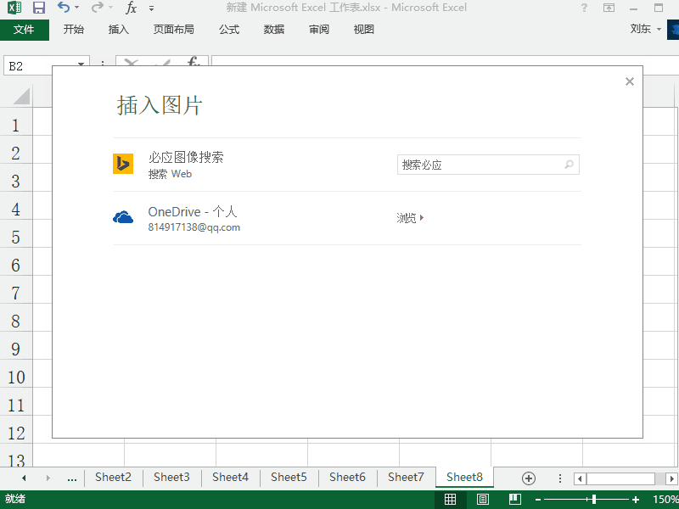Viewport: 679px width, 509px height.
Task: Go to the 审阅 ribbon tab
Action: pos(319,30)
